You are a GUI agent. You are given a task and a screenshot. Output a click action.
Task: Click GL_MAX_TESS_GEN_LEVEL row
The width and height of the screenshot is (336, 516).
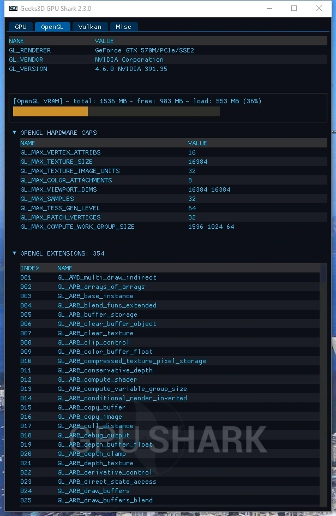pyautogui.click(x=173, y=208)
